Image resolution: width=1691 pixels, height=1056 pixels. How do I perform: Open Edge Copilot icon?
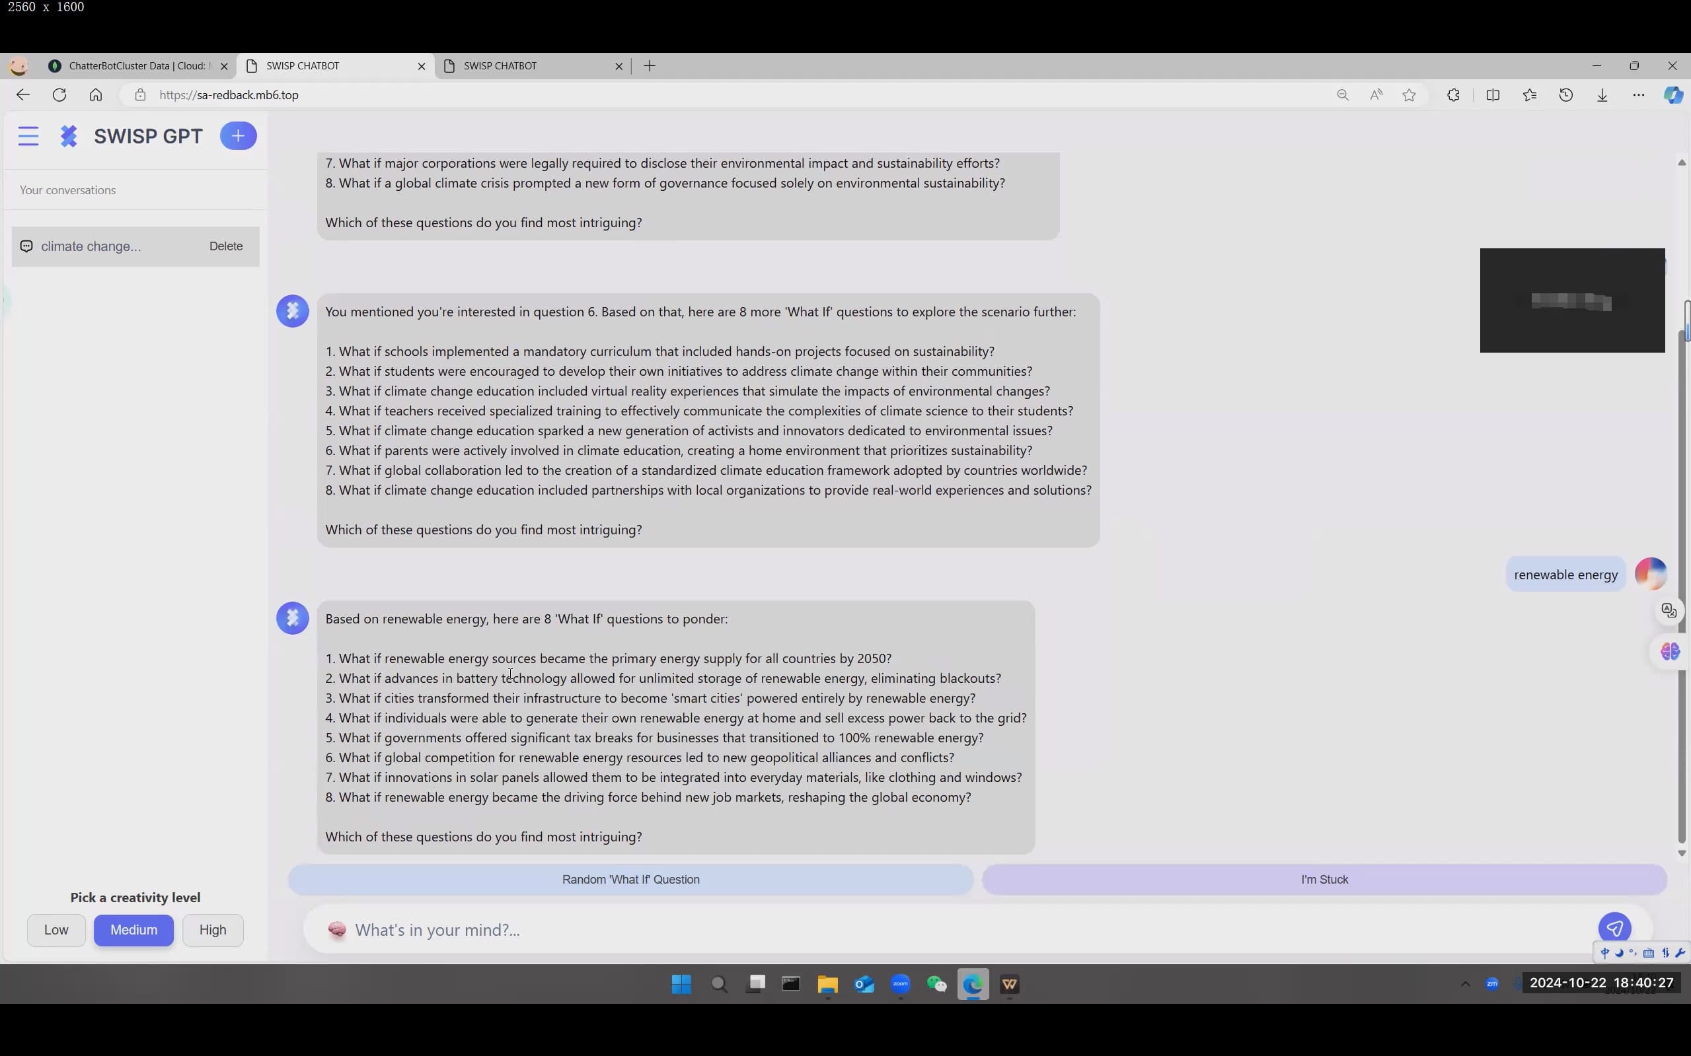click(x=1673, y=95)
